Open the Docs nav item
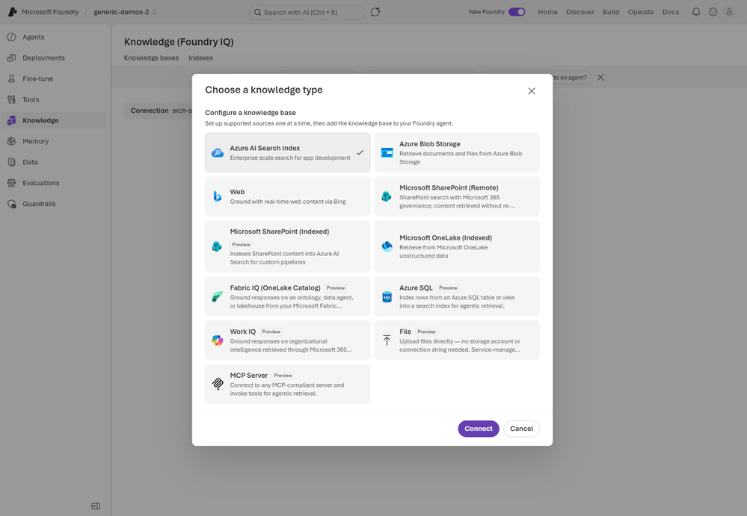The image size is (747, 516). [670, 12]
